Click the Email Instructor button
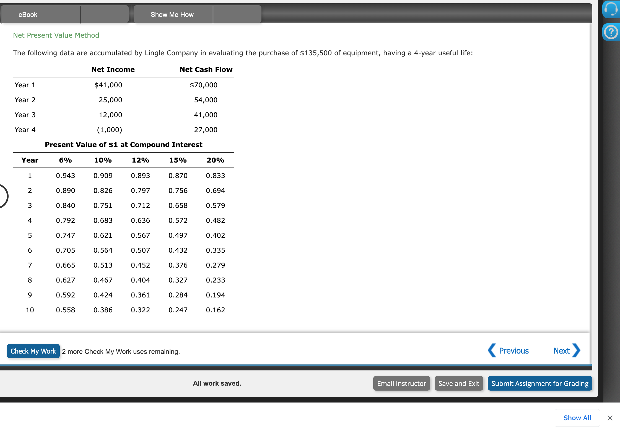 click(x=401, y=383)
